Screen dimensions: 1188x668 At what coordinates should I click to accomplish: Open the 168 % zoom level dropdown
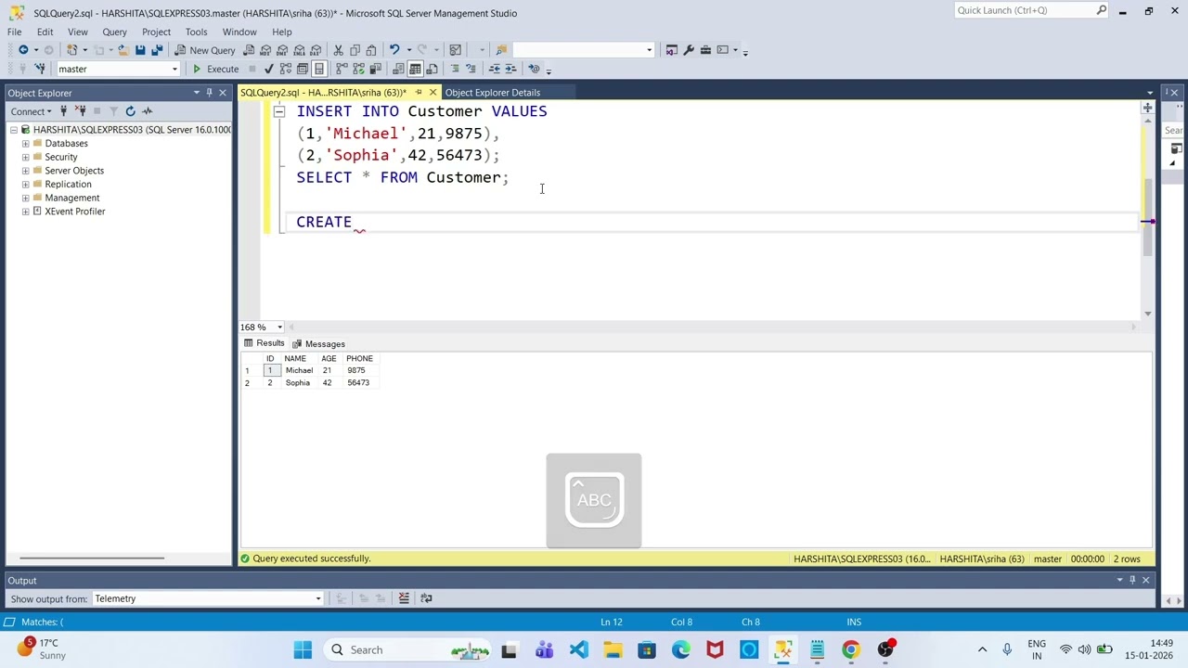point(262,327)
